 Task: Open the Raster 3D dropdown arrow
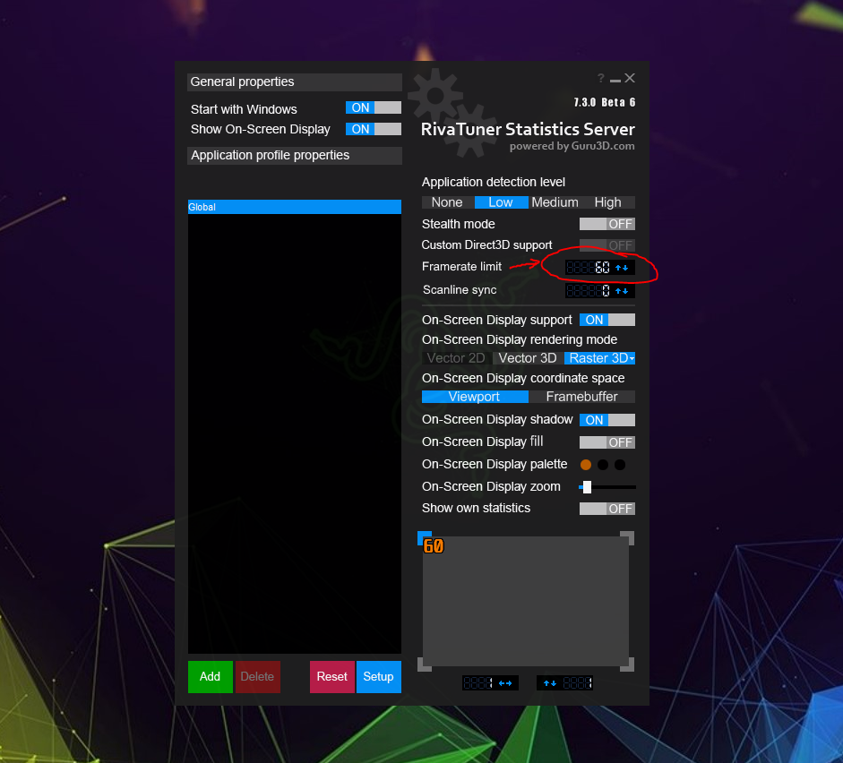632,358
